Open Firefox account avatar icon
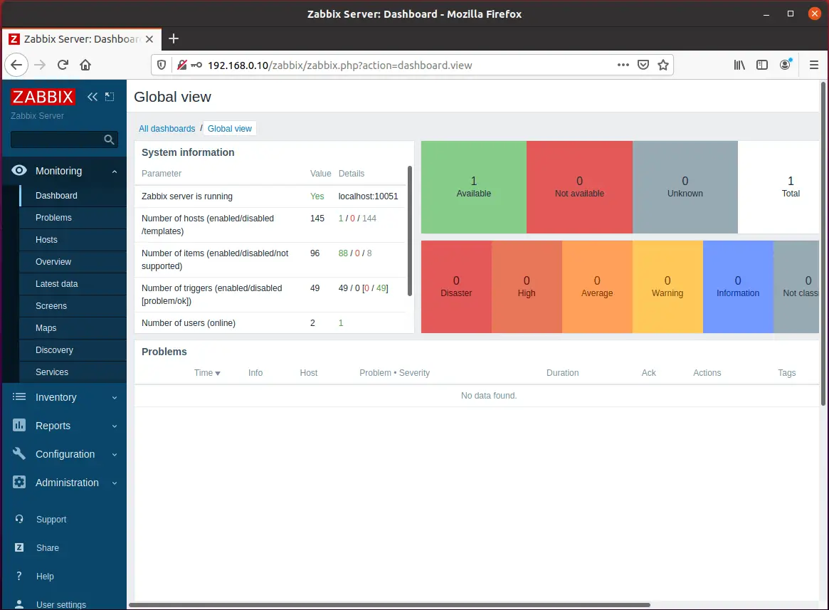 pos(786,65)
